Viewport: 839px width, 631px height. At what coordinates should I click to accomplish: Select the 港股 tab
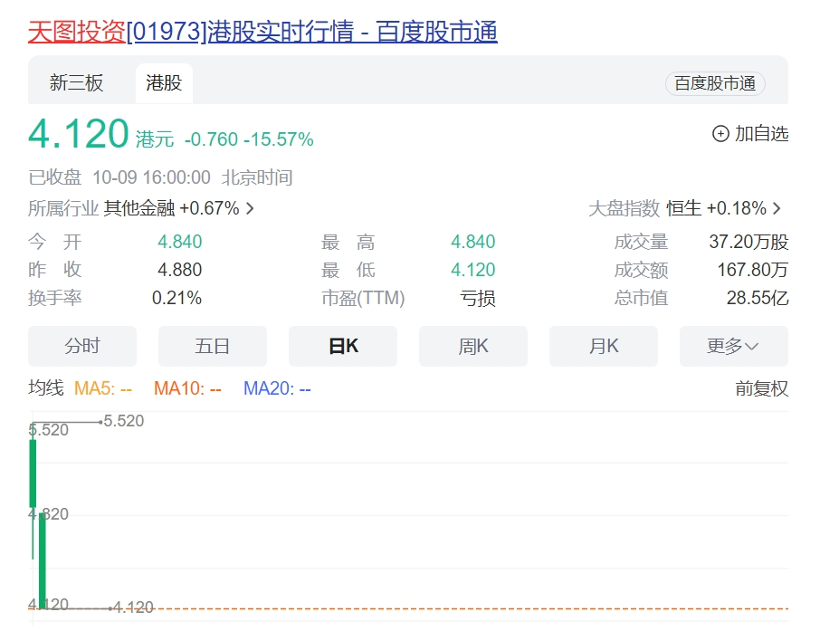point(164,83)
